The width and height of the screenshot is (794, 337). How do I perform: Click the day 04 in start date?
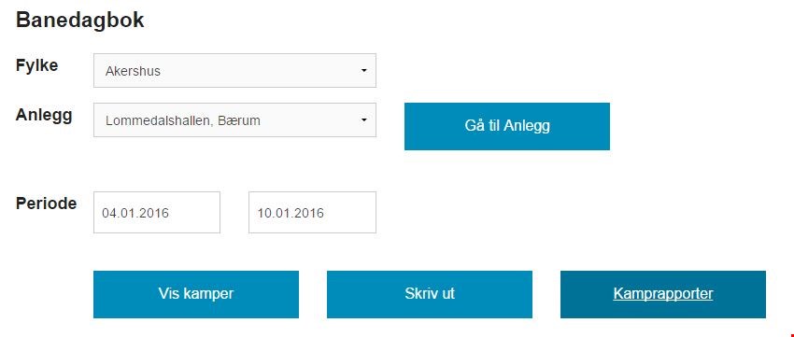pyautogui.click(x=109, y=213)
